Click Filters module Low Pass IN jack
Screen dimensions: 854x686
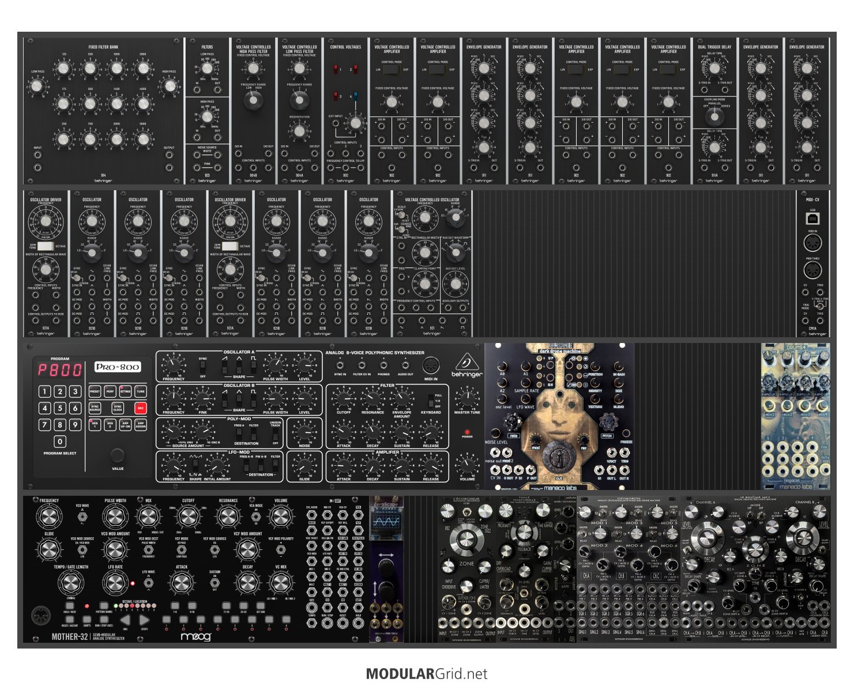(197, 90)
